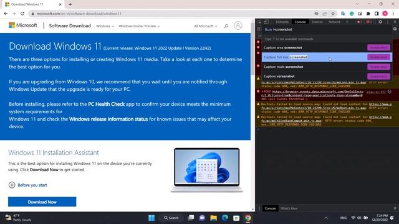This screenshot has width=399, height=224.
Task: Expand the Windows Insider Preview dropdown
Action: [139, 26]
